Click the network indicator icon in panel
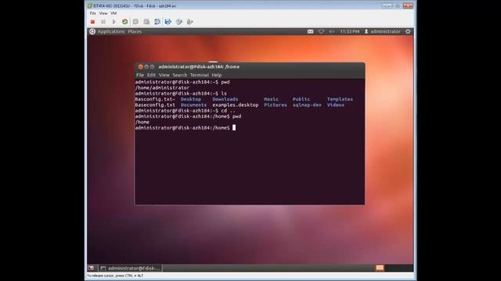The image size is (501, 281). pyautogui.click(x=321, y=31)
